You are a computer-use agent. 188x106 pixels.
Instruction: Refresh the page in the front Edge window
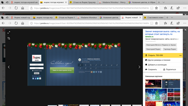[x=16, y=23]
